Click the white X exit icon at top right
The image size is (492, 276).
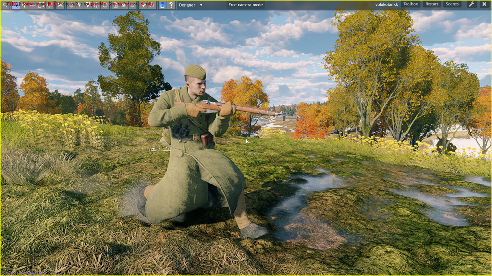point(485,4)
